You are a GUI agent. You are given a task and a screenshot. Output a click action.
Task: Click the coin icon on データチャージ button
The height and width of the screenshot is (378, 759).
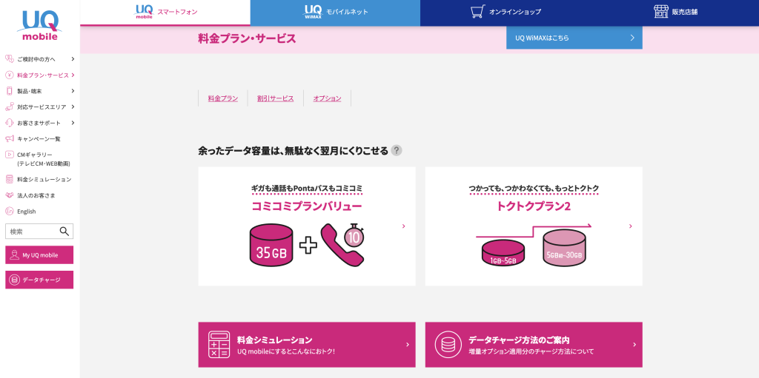(x=15, y=280)
